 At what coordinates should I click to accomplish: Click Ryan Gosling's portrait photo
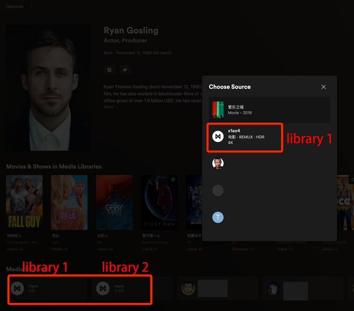coord(48,87)
